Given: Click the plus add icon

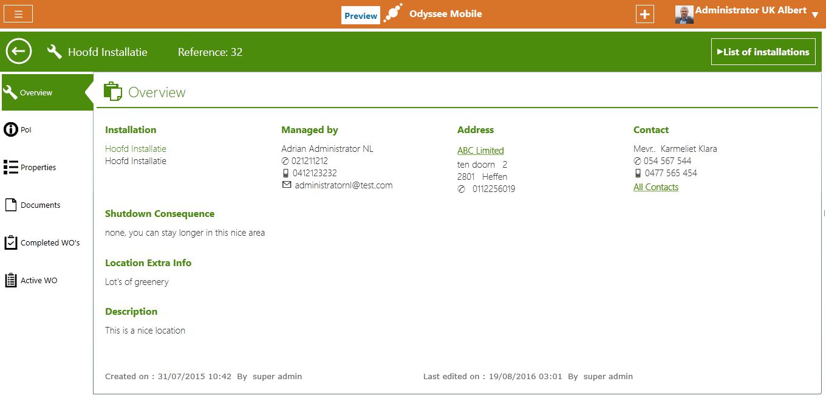Looking at the screenshot, I should [644, 15].
